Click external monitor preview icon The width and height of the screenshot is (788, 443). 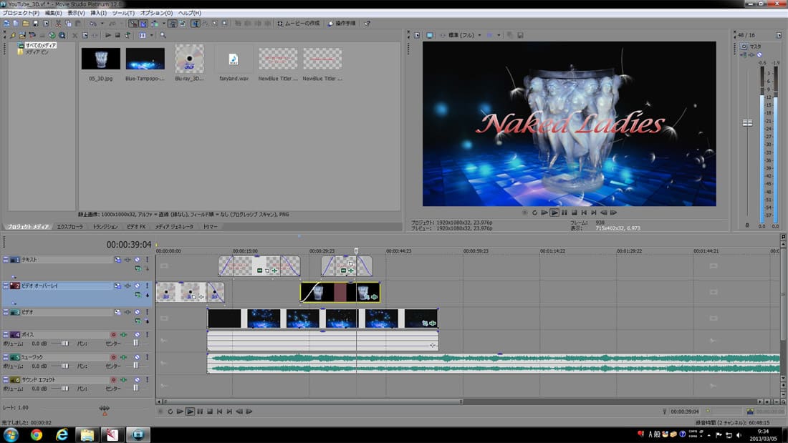click(x=429, y=35)
